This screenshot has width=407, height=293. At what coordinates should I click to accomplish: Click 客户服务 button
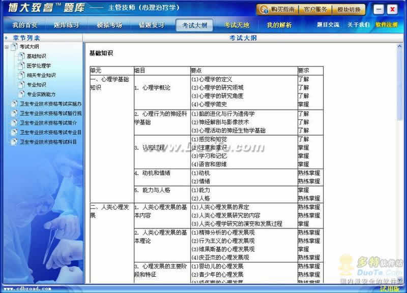pos(315,10)
